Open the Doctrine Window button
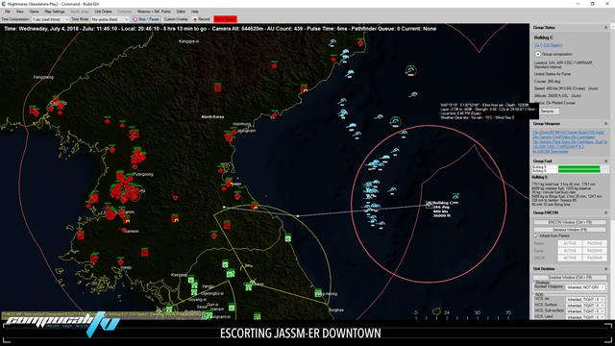Screen dimensions: 615x346 tap(570, 278)
